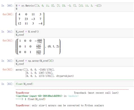Click the M.rref() code line

(27, 32)
